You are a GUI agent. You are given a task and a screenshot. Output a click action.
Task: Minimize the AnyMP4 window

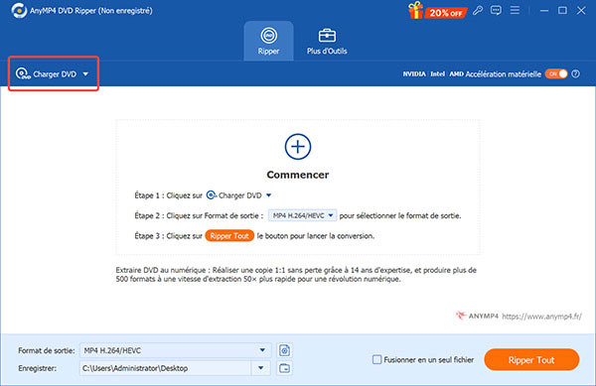click(x=544, y=11)
